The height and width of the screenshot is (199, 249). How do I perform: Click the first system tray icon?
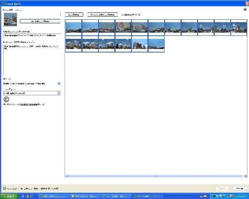[x=214, y=196]
